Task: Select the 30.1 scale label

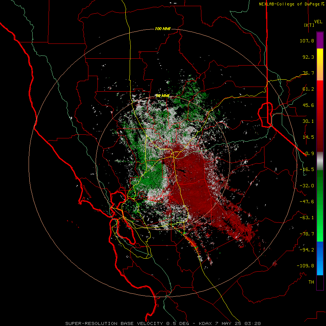Action: (x=308, y=121)
